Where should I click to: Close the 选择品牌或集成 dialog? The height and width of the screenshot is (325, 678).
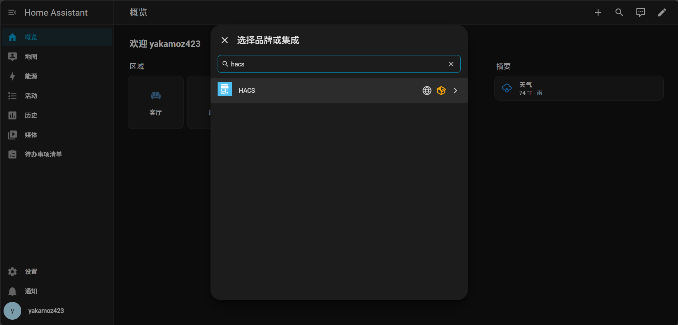click(225, 40)
